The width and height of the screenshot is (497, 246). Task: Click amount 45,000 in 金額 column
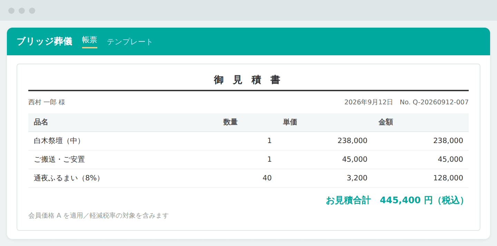(x=450, y=160)
